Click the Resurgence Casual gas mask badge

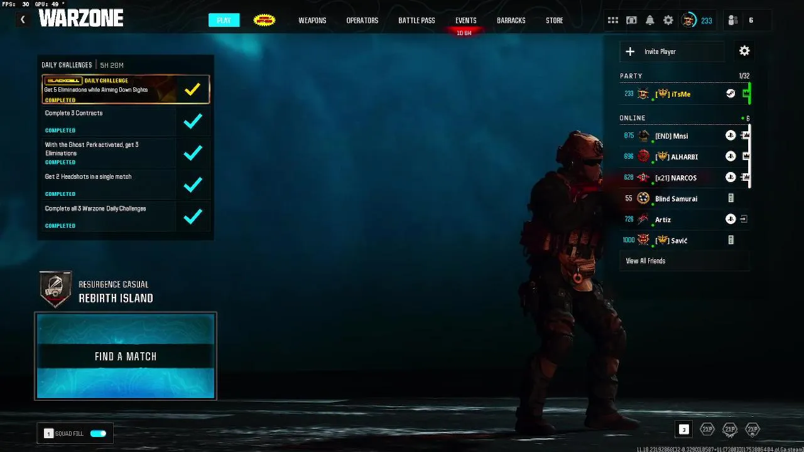tap(56, 289)
